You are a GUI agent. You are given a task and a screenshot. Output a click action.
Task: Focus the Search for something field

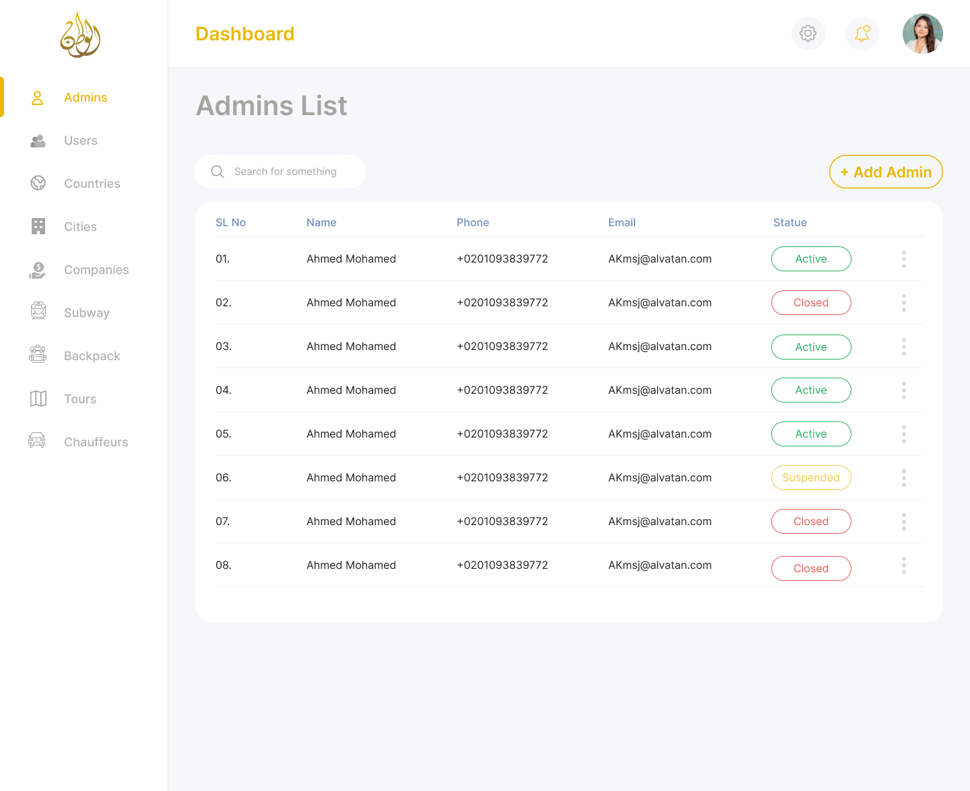(x=280, y=172)
